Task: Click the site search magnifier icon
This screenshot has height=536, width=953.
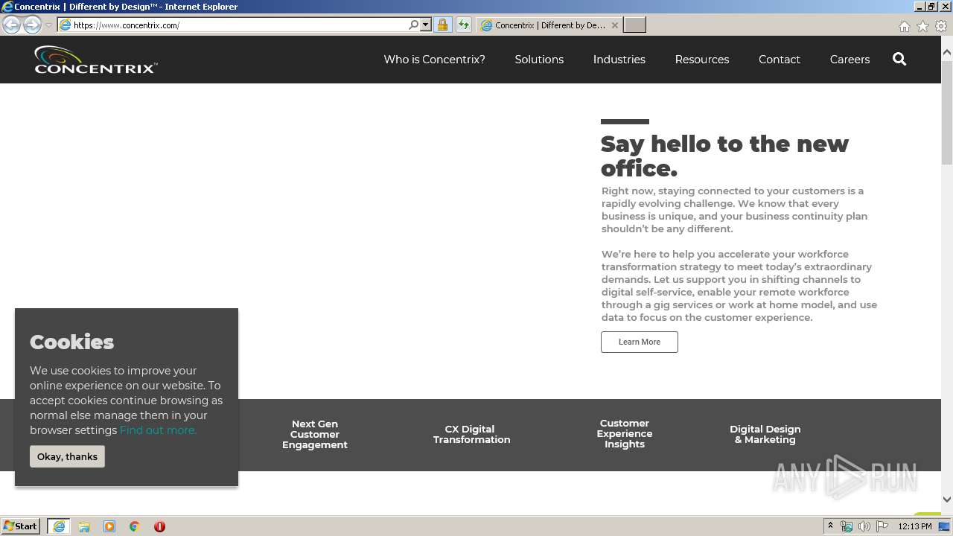Action: pyautogui.click(x=899, y=59)
